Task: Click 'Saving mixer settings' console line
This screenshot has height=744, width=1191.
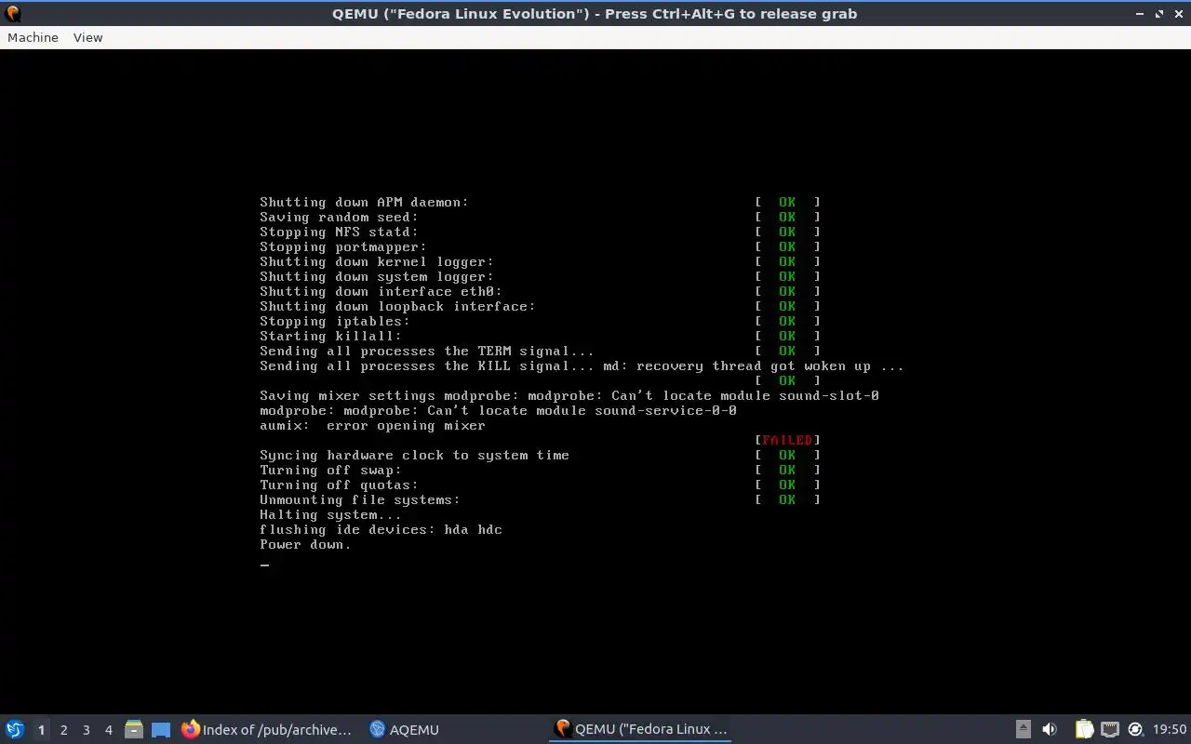Action: coord(569,395)
